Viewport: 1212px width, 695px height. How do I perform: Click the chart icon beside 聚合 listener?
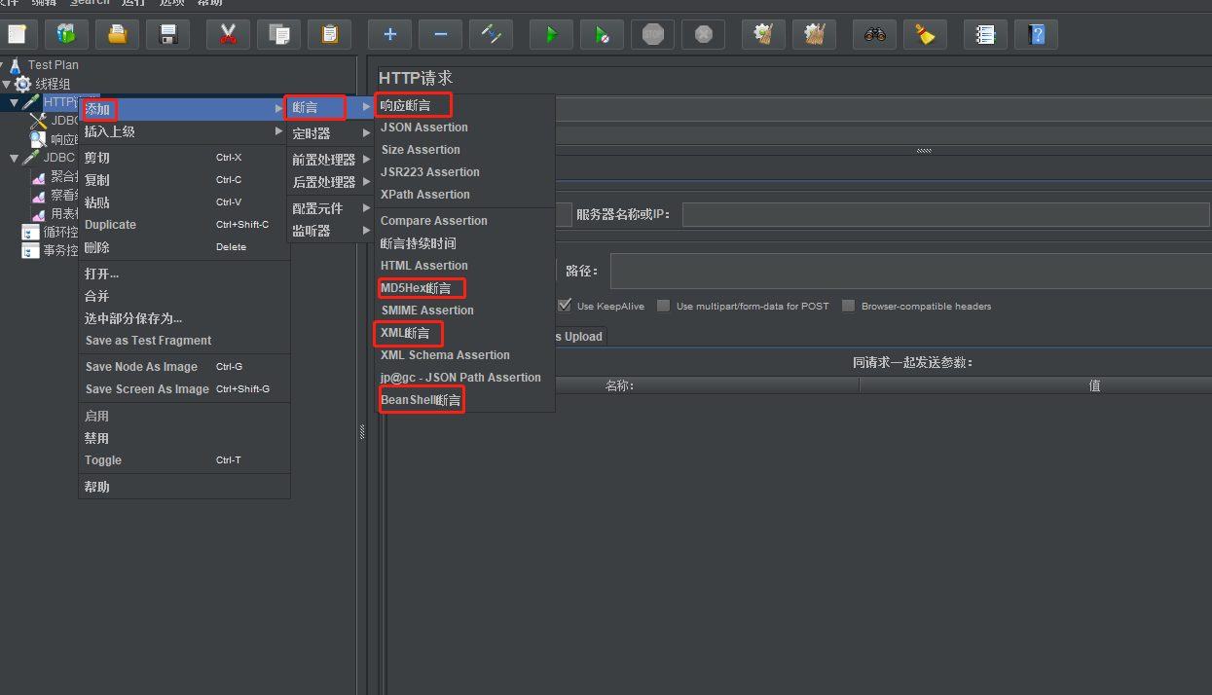click(39, 177)
